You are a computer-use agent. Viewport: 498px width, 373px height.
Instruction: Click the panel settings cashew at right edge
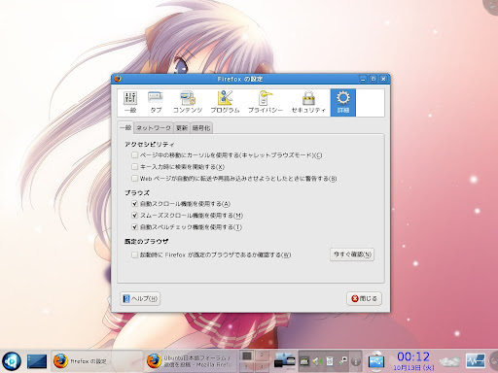coord(494,361)
